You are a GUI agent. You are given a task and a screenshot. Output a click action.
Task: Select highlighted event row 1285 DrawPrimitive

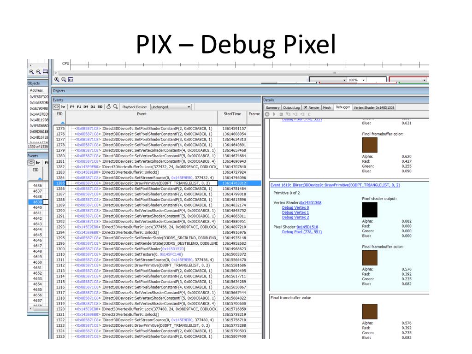pos(157,183)
